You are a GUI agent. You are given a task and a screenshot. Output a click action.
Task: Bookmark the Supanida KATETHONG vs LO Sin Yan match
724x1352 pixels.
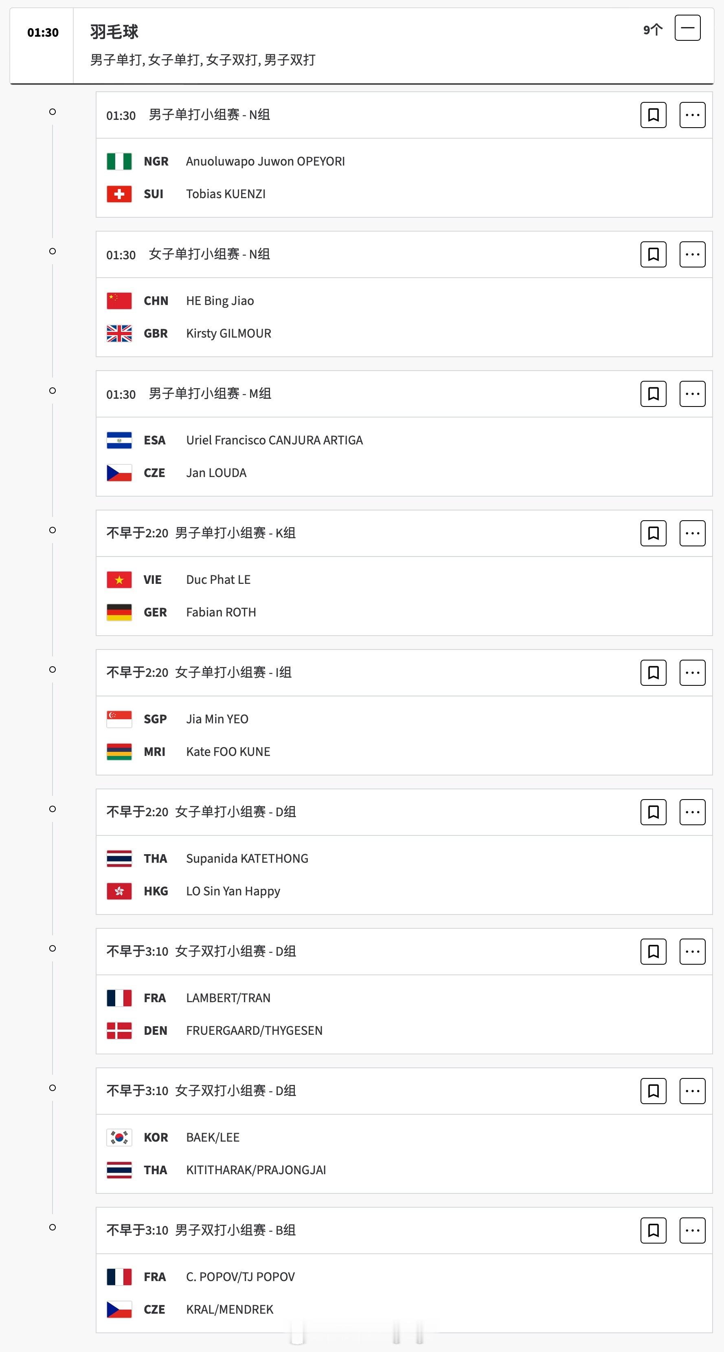(653, 812)
